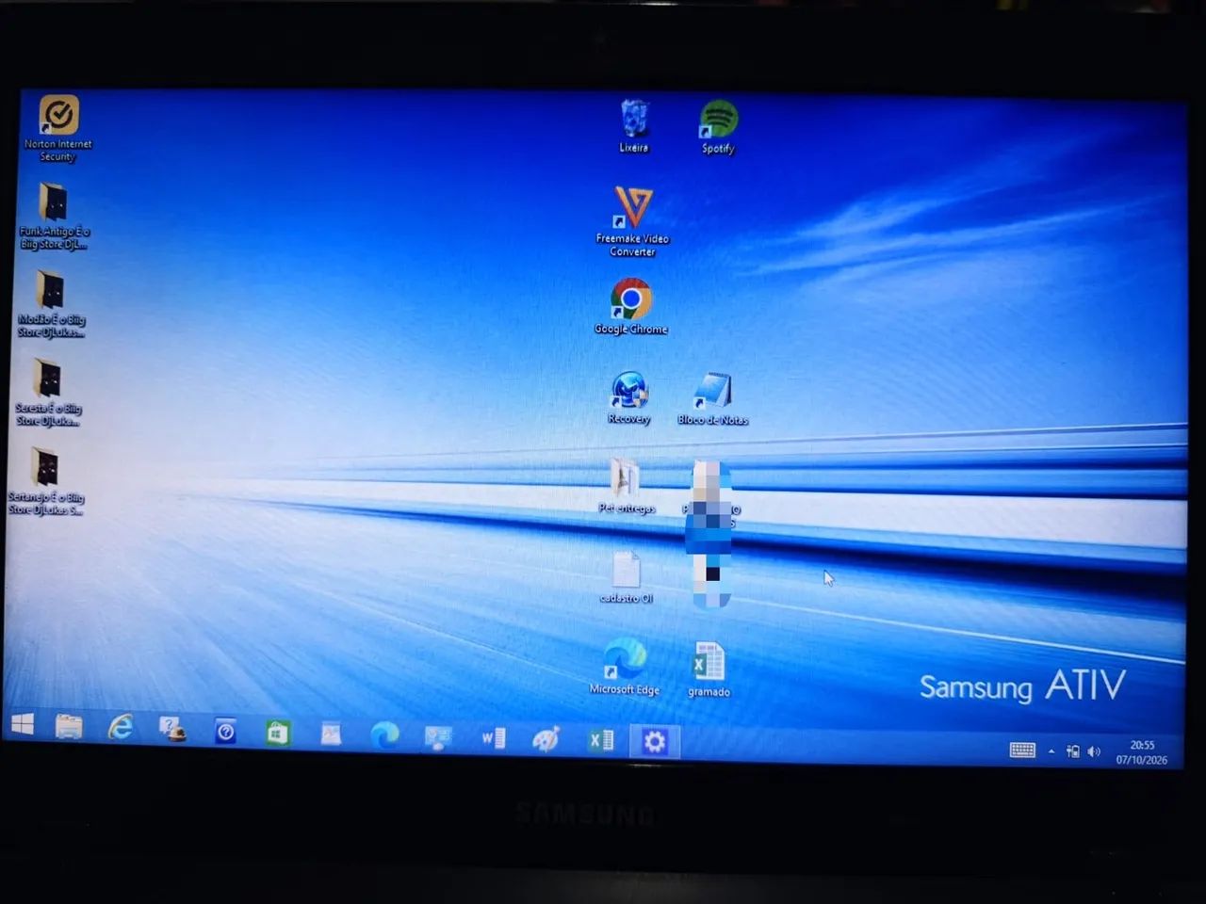1206x904 pixels.
Task: Launch Internet Explorer from the taskbar
Action: click(121, 727)
